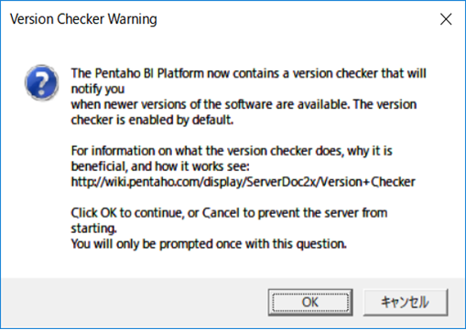Click the Version Checker Warning title text
Image resolution: width=466 pixels, height=330 pixels.
click(x=83, y=19)
